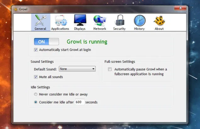The width and height of the screenshot is (200, 129).
Task: Select Never consider me idle or away
Action: 36,94
